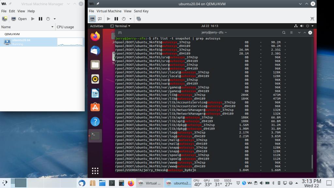Screen dimensions: 334x188
Task: Click Open button in Virtual Machine Manager
Action: tap(19, 19)
